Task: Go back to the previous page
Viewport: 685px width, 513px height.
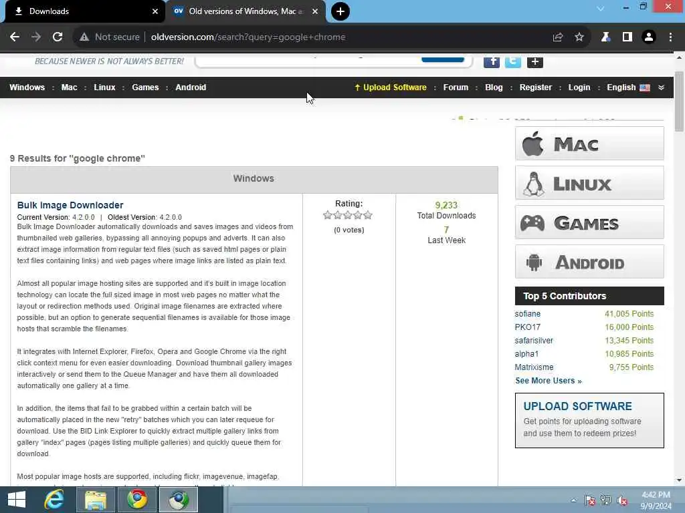Action: click(15, 37)
